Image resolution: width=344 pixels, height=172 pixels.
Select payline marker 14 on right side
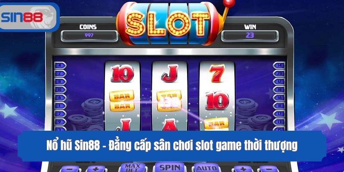(x=279, y=65)
